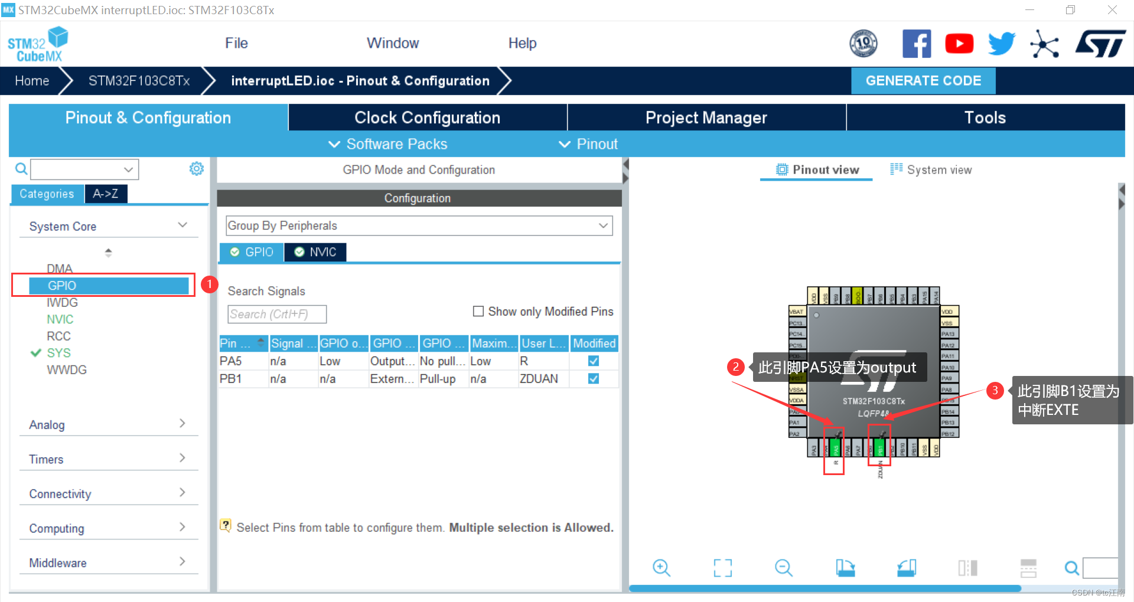This screenshot has height=602, width=1134.
Task: Open the Group By Peripherals dropdown
Action: (x=419, y=225)
